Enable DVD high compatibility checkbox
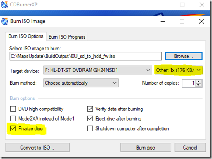The height and width of the screenshot is (159, 212). click(13, 109)
